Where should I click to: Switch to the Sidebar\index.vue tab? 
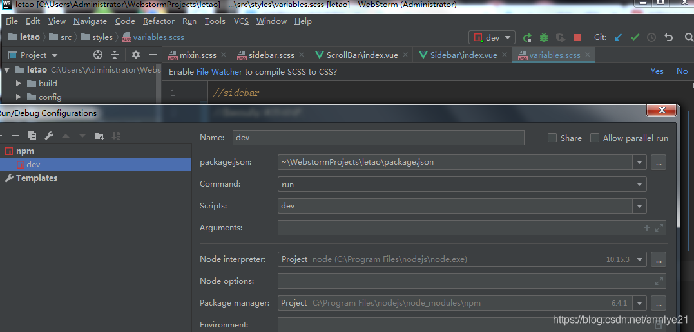pos(463,55)
